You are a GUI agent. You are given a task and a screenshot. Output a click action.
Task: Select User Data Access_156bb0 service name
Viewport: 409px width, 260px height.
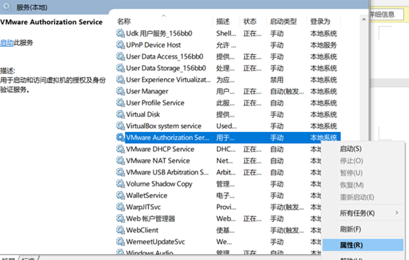pyautogui.click(x=165, y=56)
